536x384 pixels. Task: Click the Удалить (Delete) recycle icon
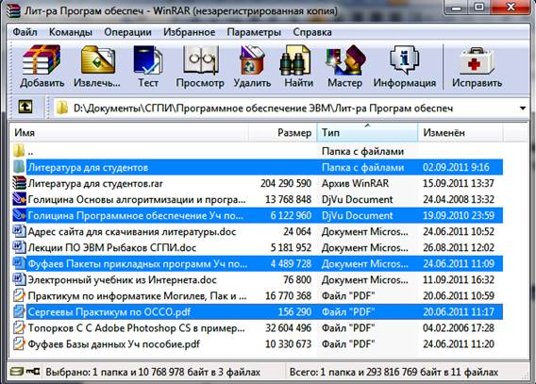[252, 60]
